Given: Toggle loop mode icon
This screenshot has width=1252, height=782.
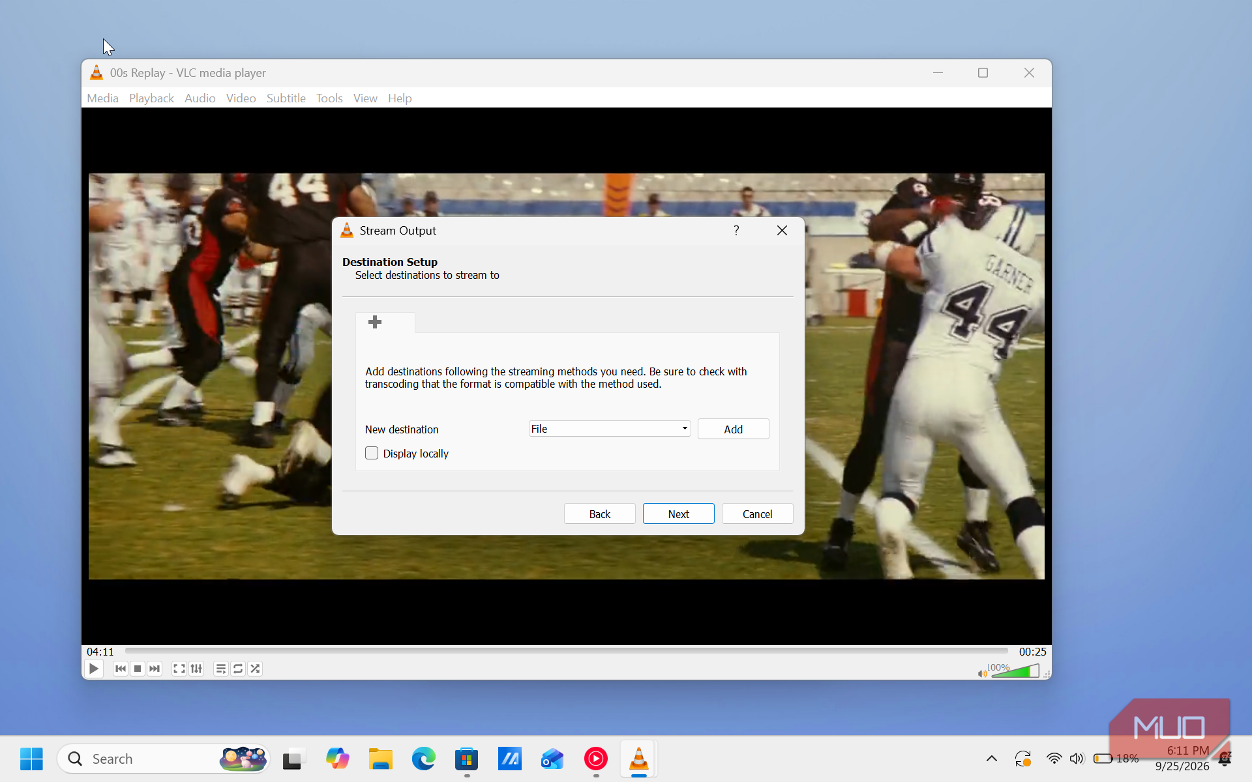Looking at the screenshot, I should 238,669.
